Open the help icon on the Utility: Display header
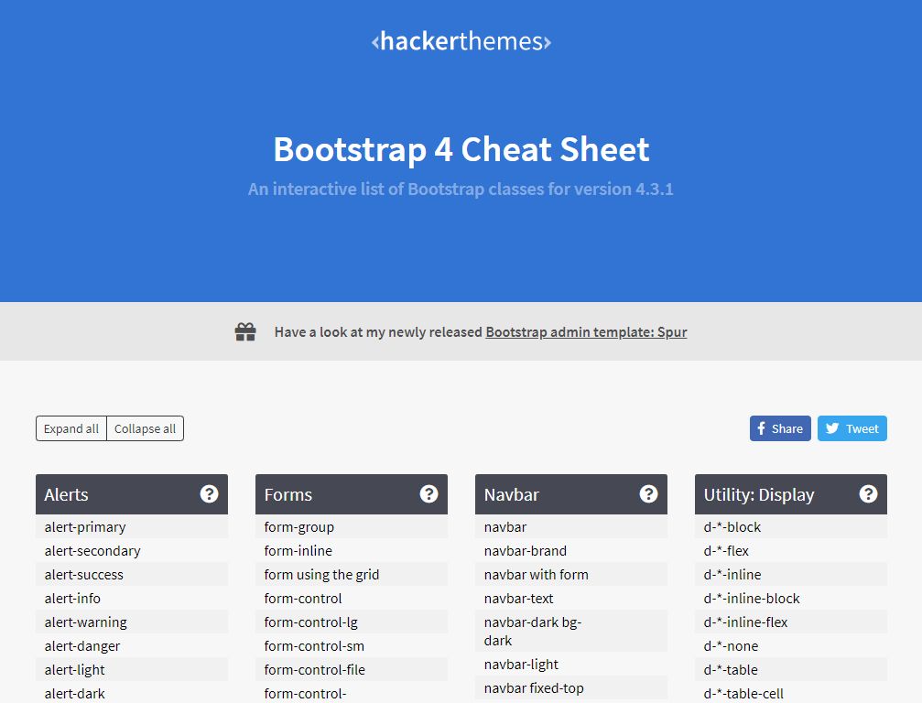Screen dimensions: 922x703 [x=868, y=493]
